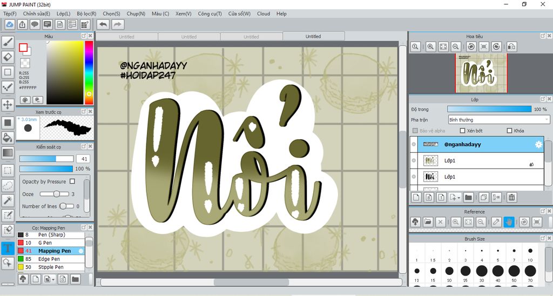Open the add layer dropdown arrow

(x=459, y=198)
